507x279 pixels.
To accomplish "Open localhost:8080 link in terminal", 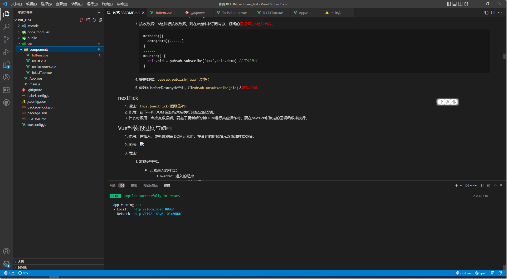I will [154, 209].
